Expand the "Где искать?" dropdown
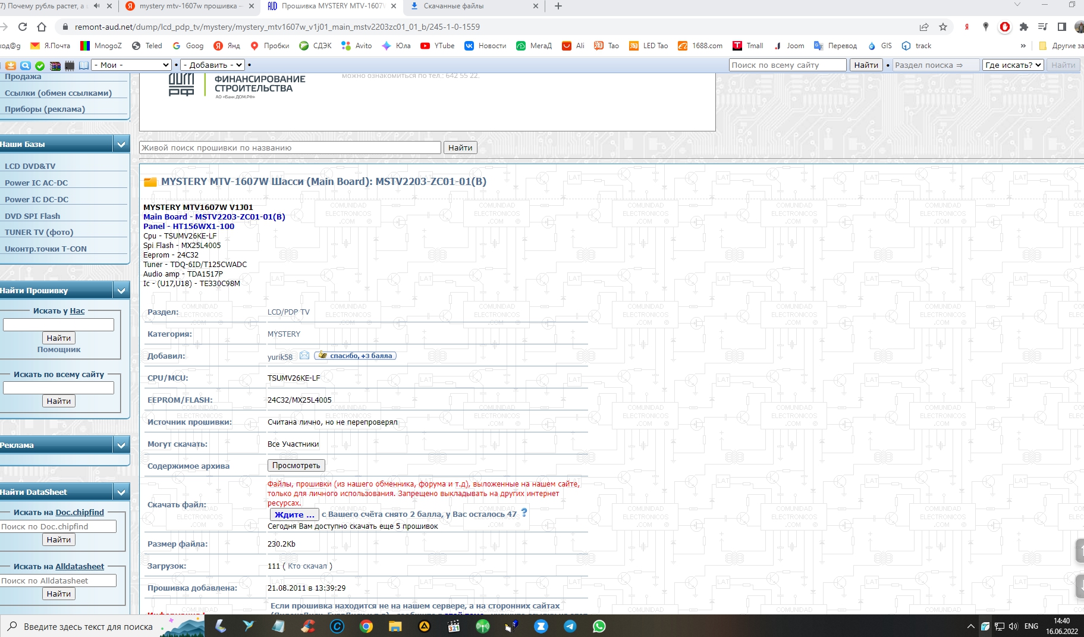Screen dimensions: 1084x637 pos(1013,65)
